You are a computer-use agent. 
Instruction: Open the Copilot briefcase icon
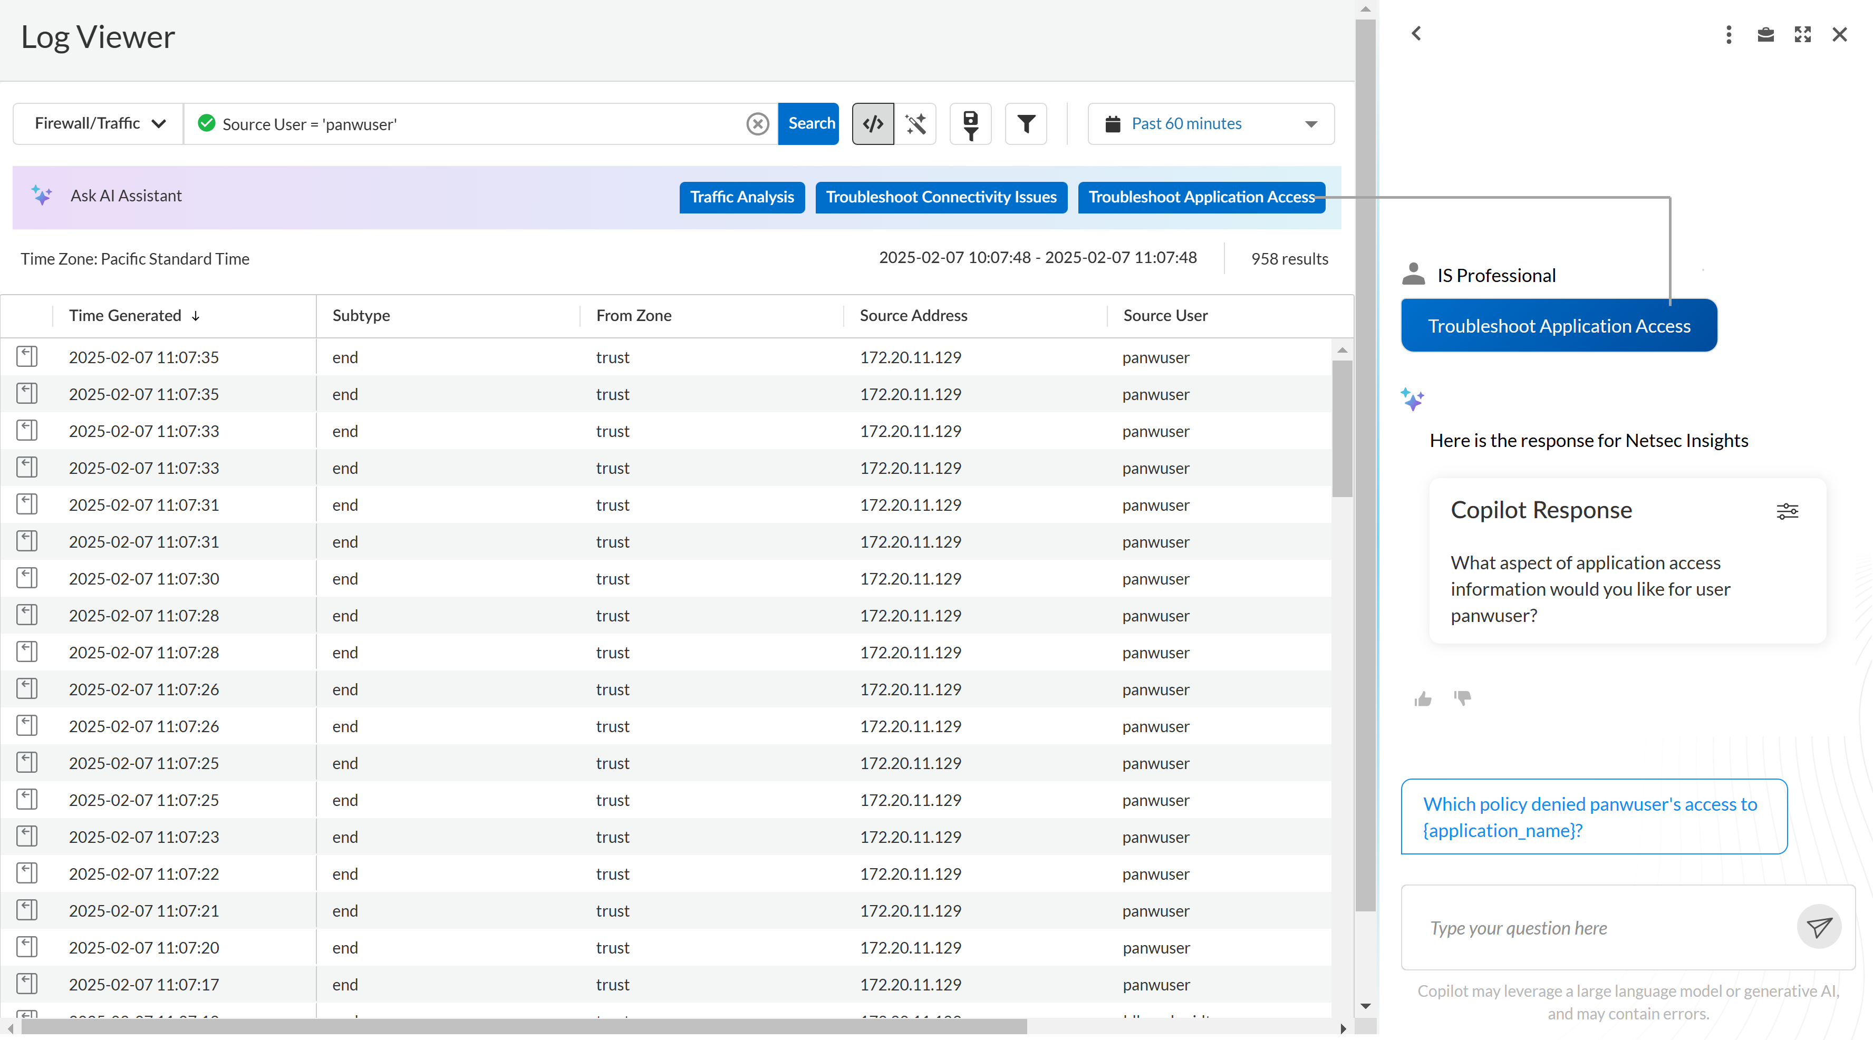(x=1765, y=34)
